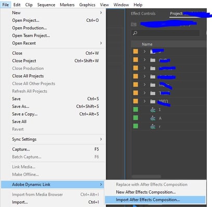This screenshot has width=212, height=207.
Task: Select New After Effects Composition…
Action: tap(155, 192)
